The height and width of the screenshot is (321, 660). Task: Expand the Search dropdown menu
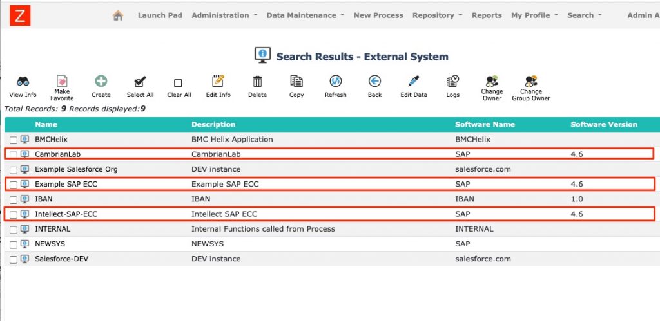584,15
